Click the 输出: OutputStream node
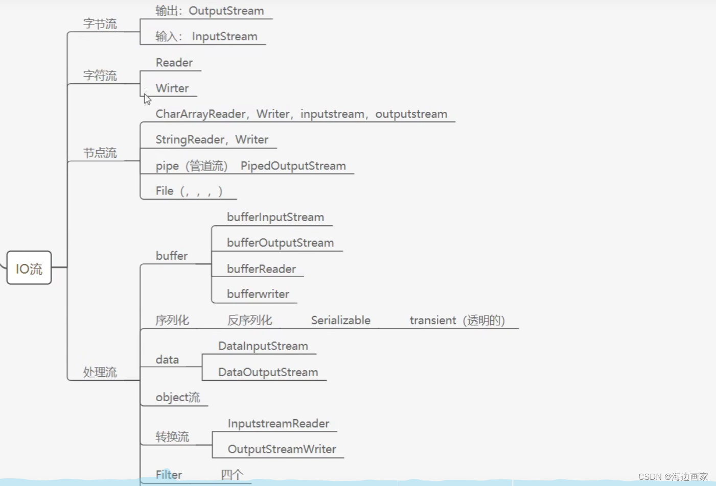 210,11
